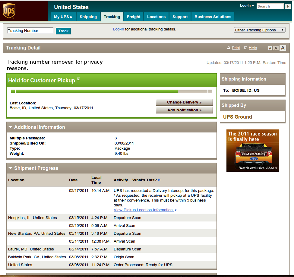Collapse the Shipment Progress section
294x277 pixels.
(x=11, y=168)
